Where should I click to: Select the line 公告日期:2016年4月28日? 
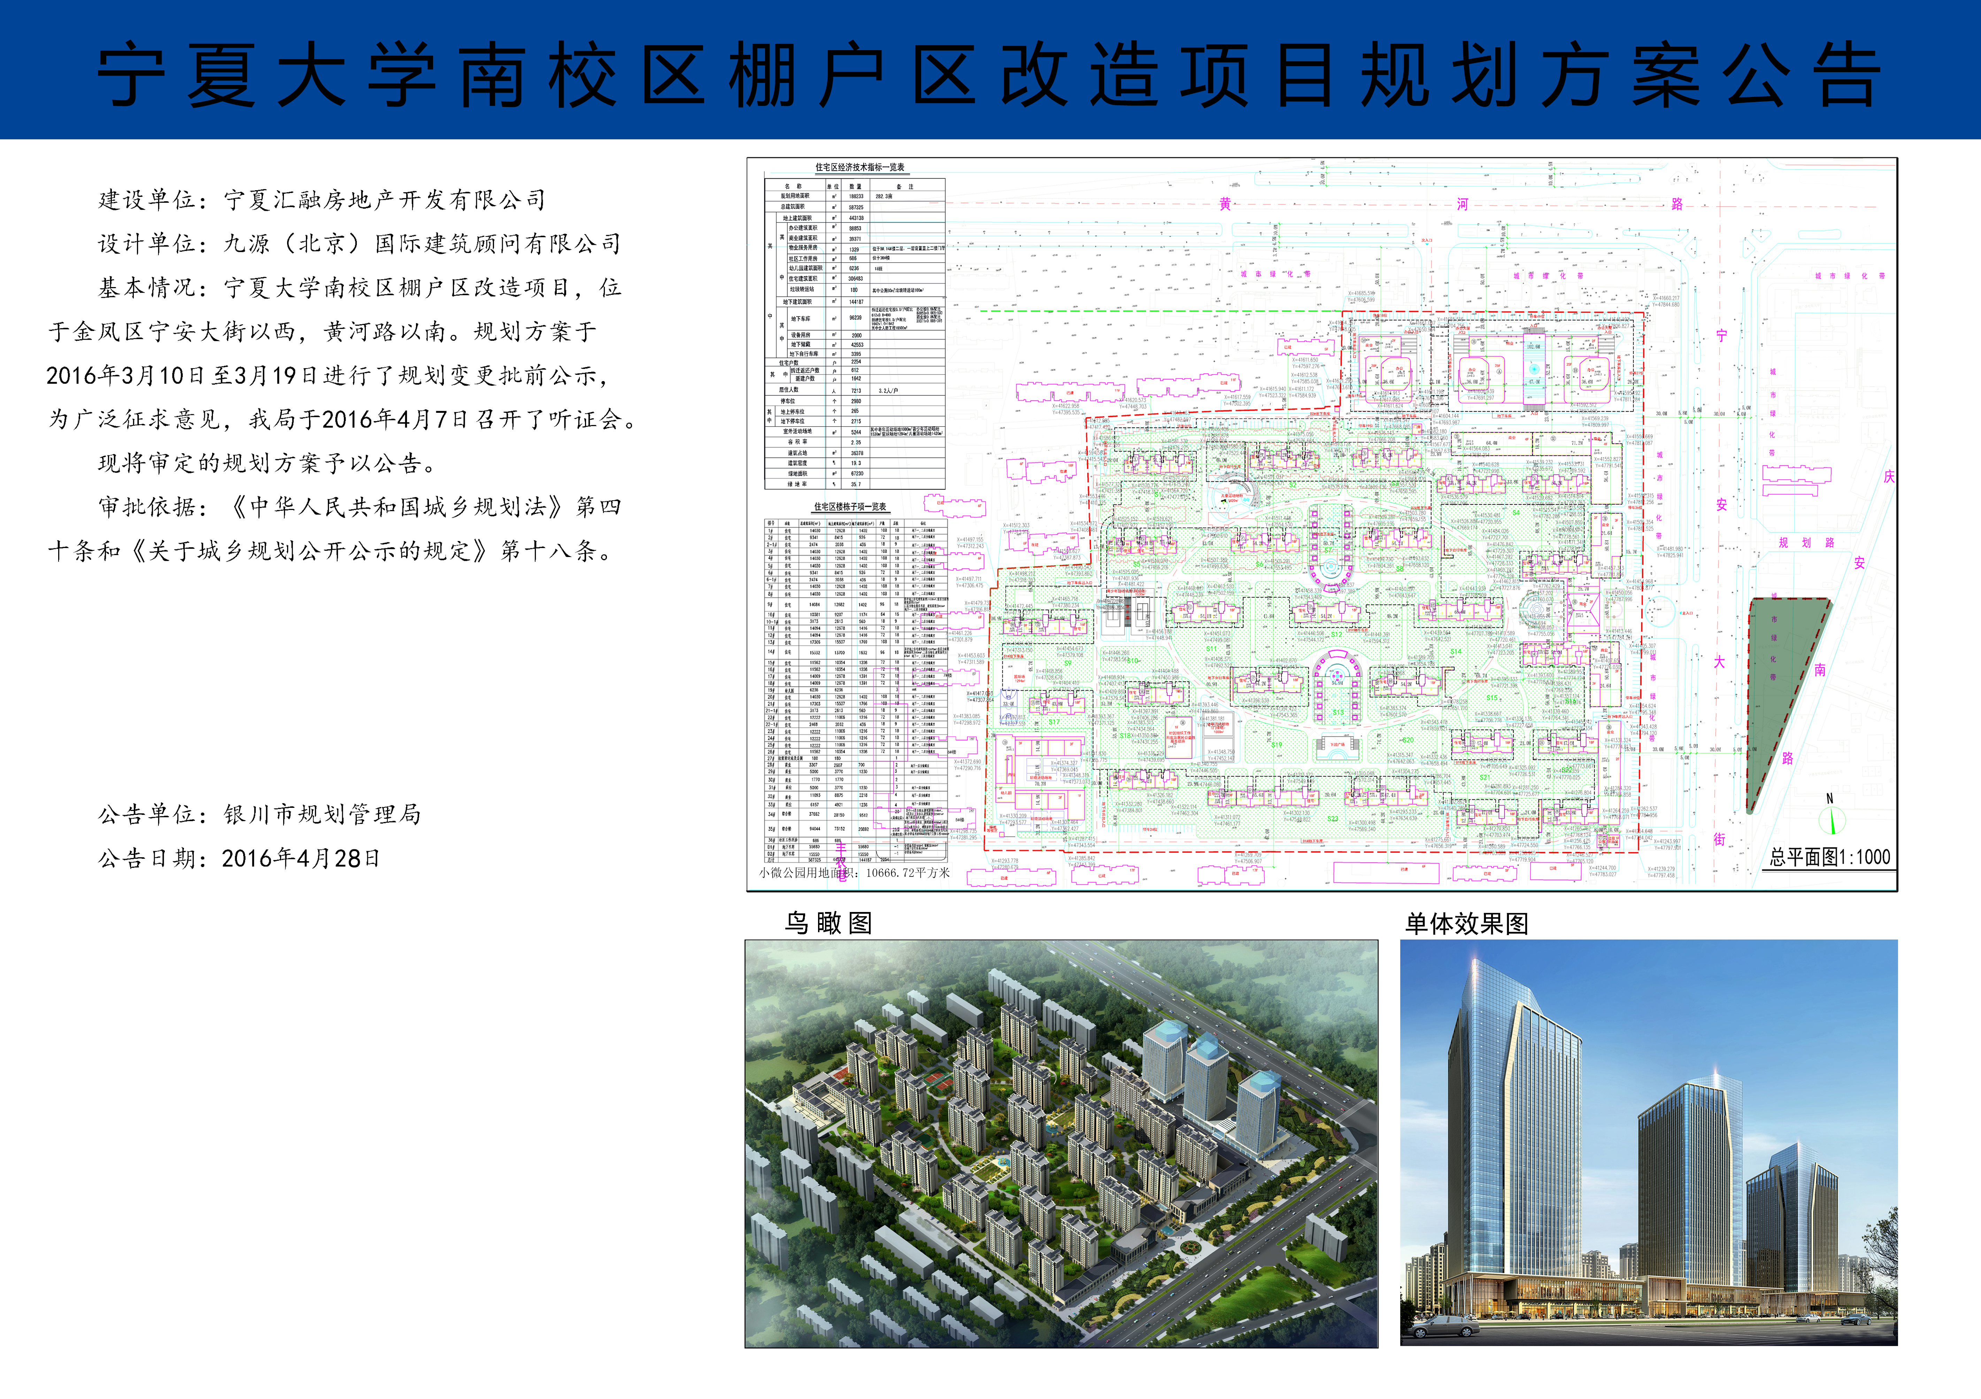(x=239, y=858)
